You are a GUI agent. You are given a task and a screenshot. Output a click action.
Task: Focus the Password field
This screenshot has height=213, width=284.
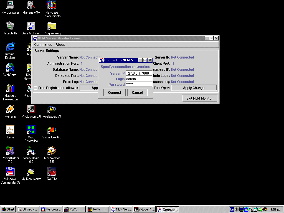[139, 84]
